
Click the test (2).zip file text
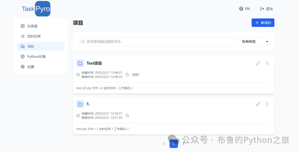click(87, 88)
